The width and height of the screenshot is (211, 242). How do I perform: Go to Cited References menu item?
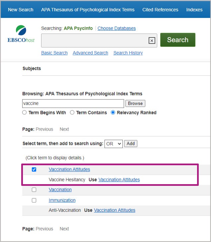tap(160, 10)
